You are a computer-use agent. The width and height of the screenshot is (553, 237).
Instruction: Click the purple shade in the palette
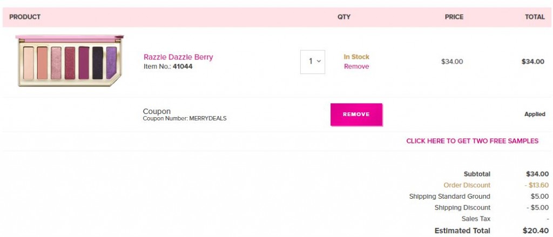pyautogui.click(x=111, y=62)
